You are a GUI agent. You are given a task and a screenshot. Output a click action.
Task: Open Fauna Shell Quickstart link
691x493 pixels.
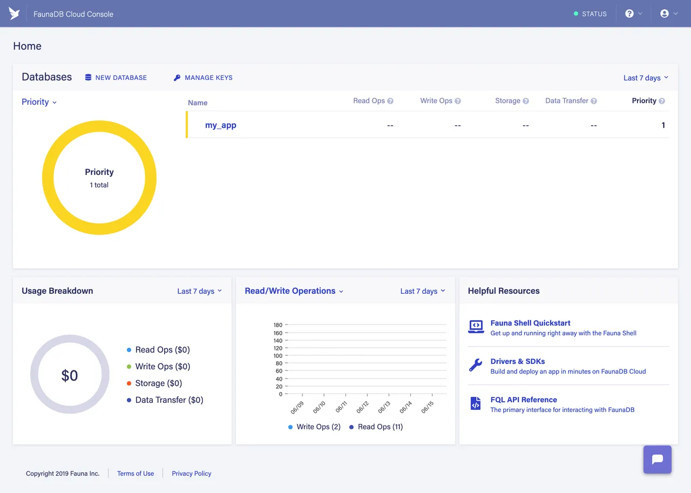pos(530,323)
